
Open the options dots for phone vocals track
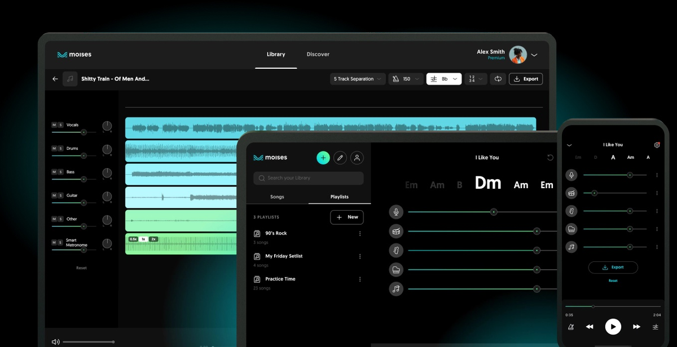coord(657,175)
